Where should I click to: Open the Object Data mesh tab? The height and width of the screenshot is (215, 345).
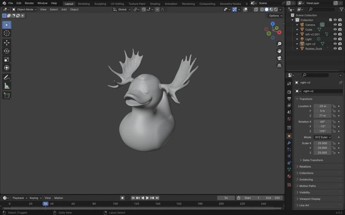289,169
